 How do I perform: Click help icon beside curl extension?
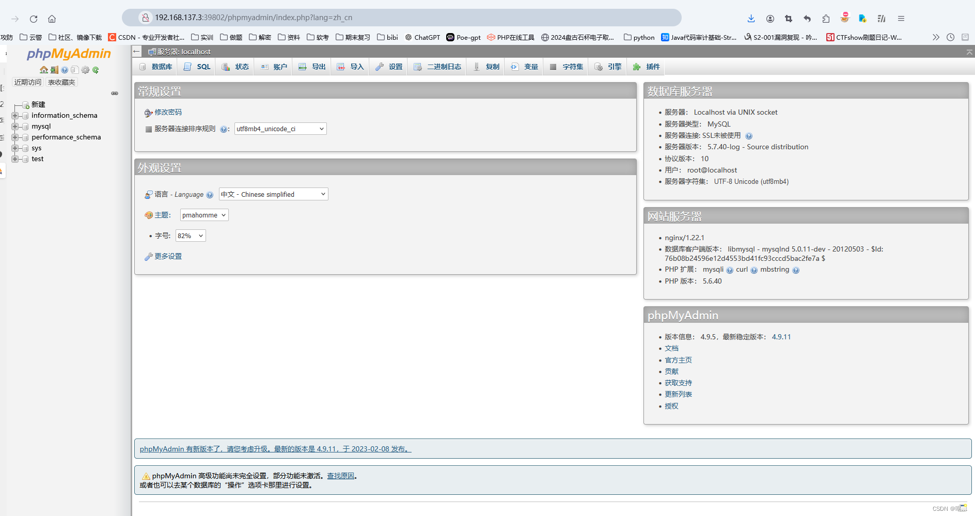pos(754,270)
